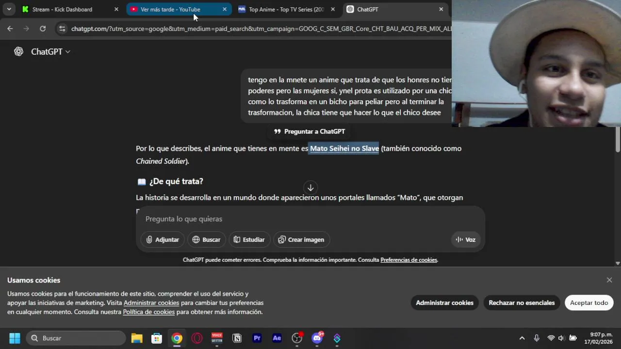Click Rechazar no esenciales button
Image resolution: width=621 pixels, height=349 pixels.
[522, 303]
